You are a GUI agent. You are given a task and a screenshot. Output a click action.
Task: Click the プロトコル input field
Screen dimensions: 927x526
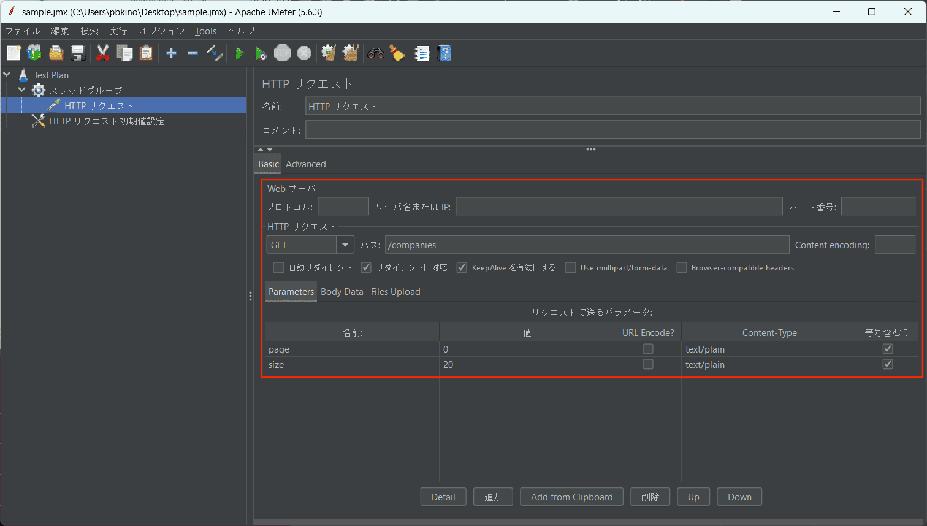(343, 207)
